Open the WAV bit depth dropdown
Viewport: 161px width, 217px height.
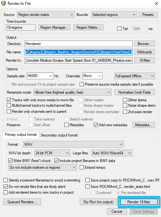[52, 153]
